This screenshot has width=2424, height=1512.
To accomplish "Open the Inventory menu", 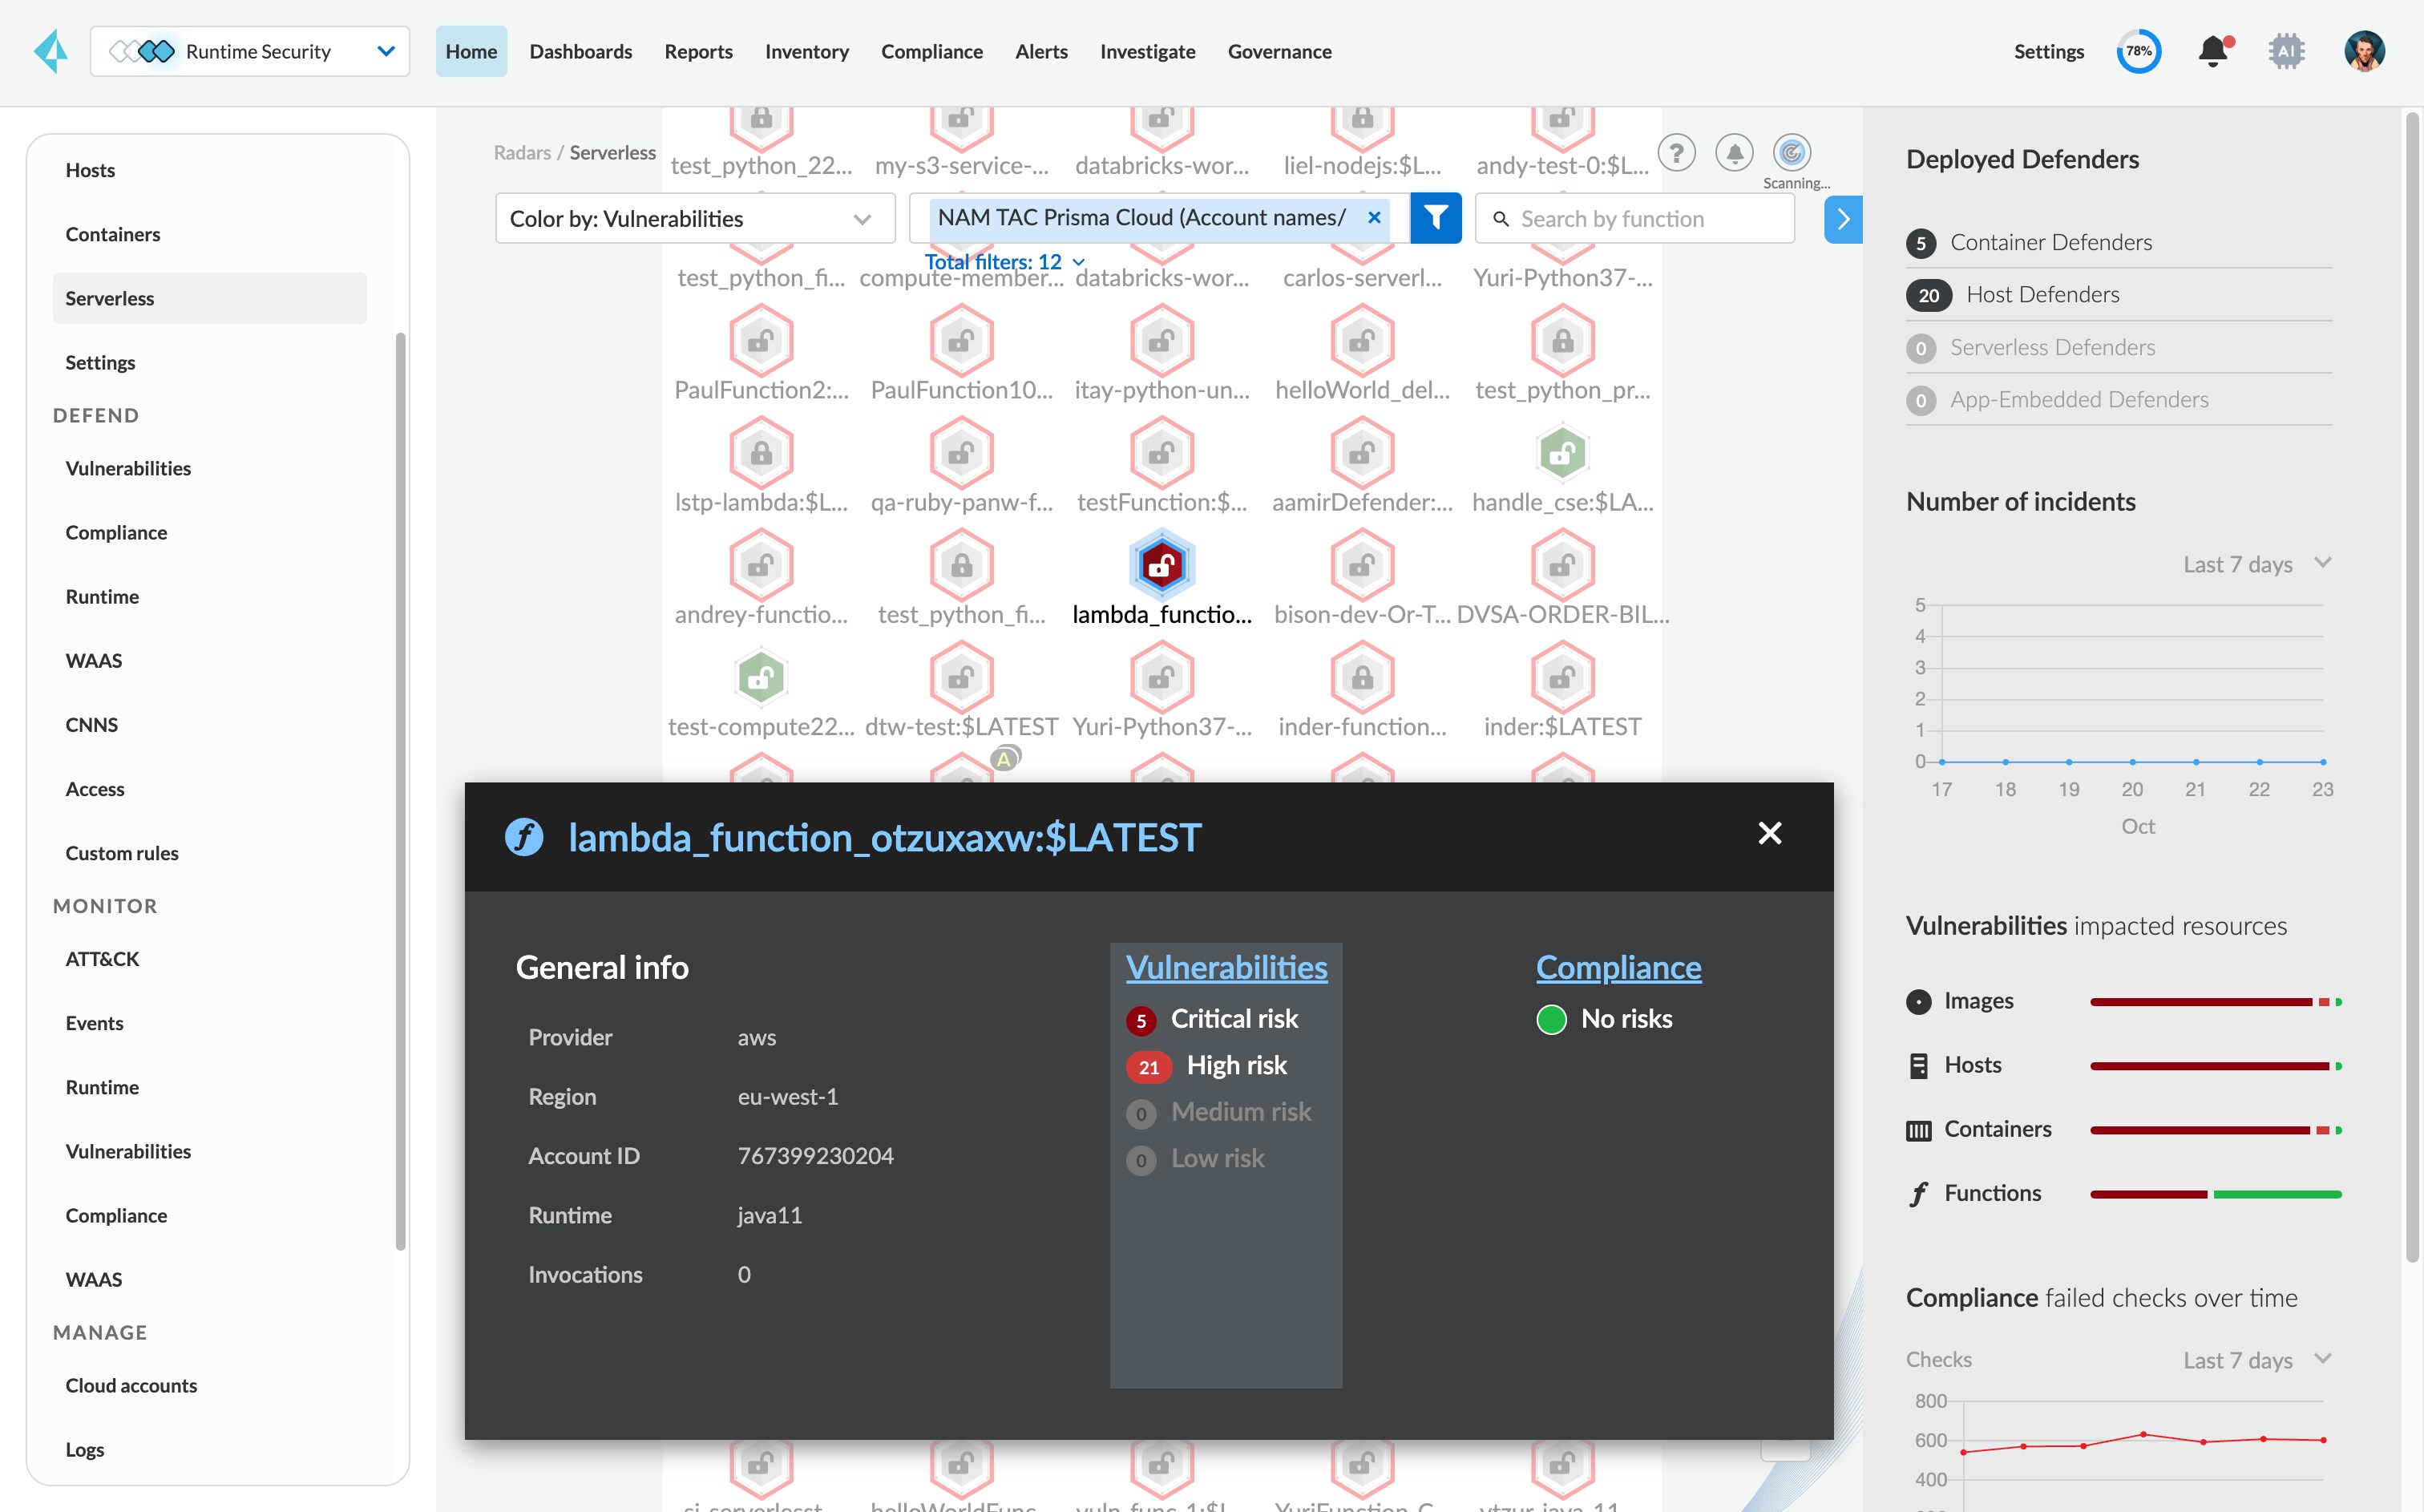I will 806,51.
